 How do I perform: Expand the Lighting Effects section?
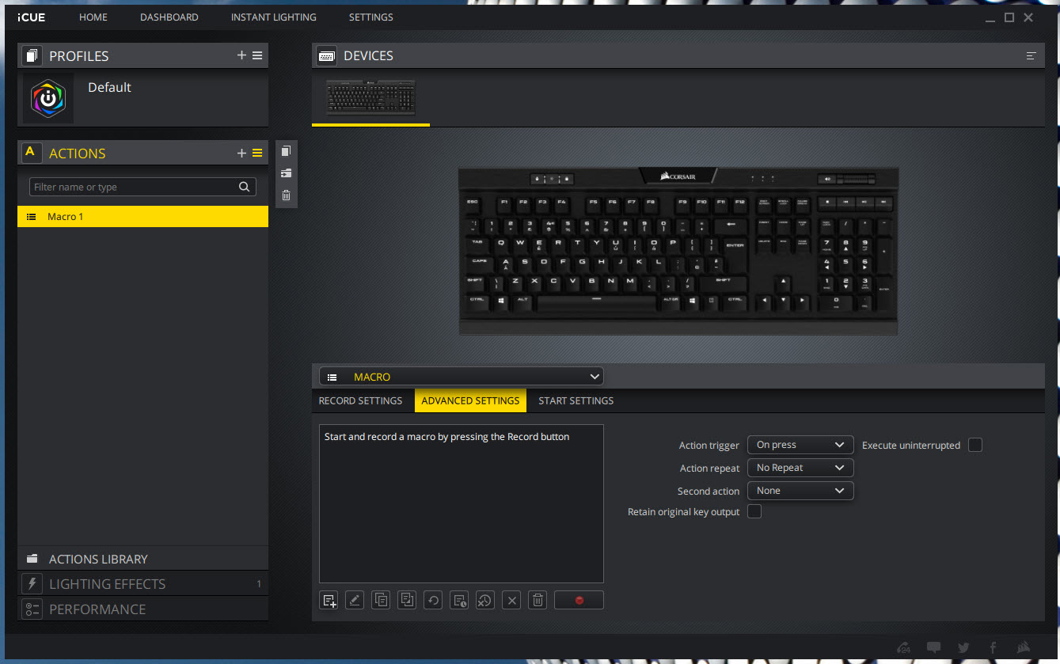(142, 584)
